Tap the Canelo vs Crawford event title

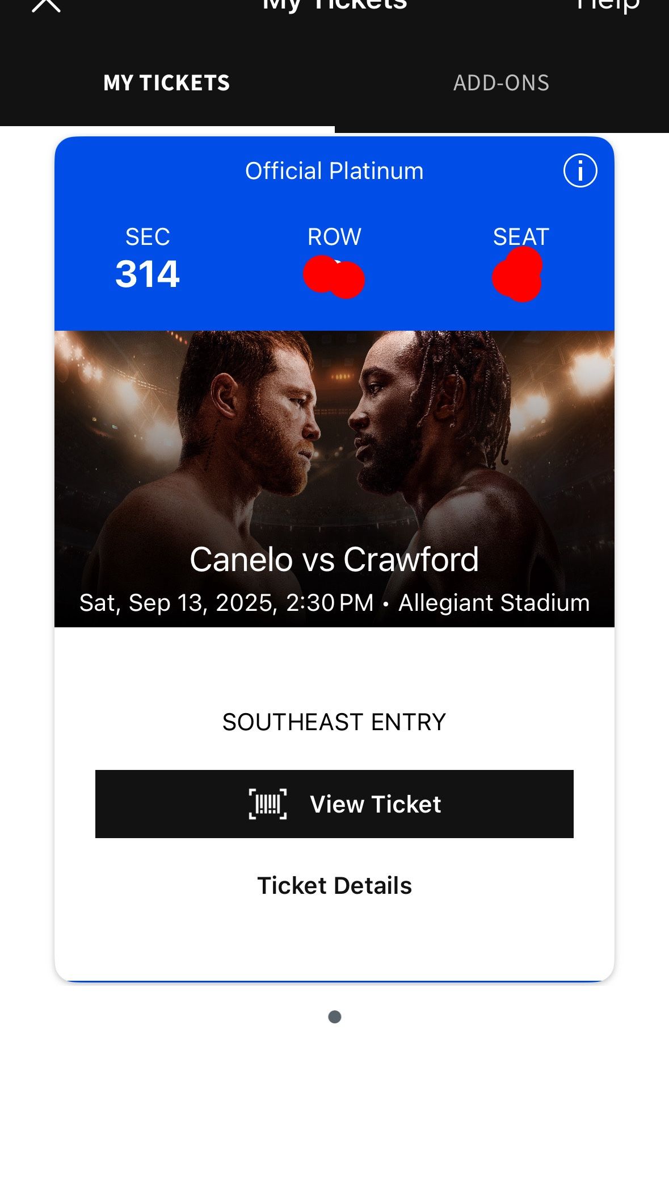point(334,560)
